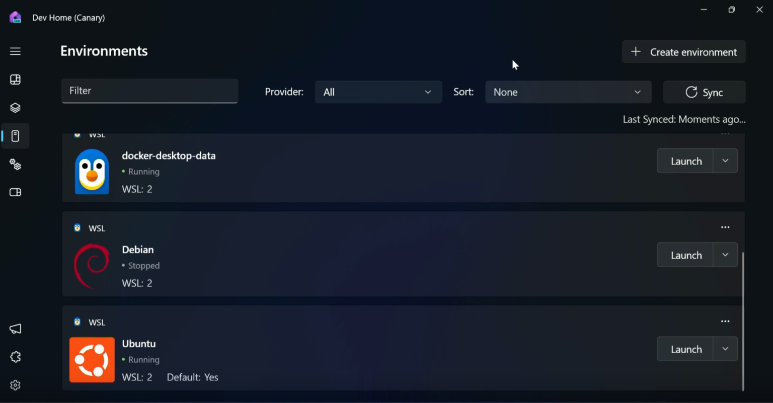Screen dimensions: 773x403
Task: Sync the environments list
Action: [704, 92]
